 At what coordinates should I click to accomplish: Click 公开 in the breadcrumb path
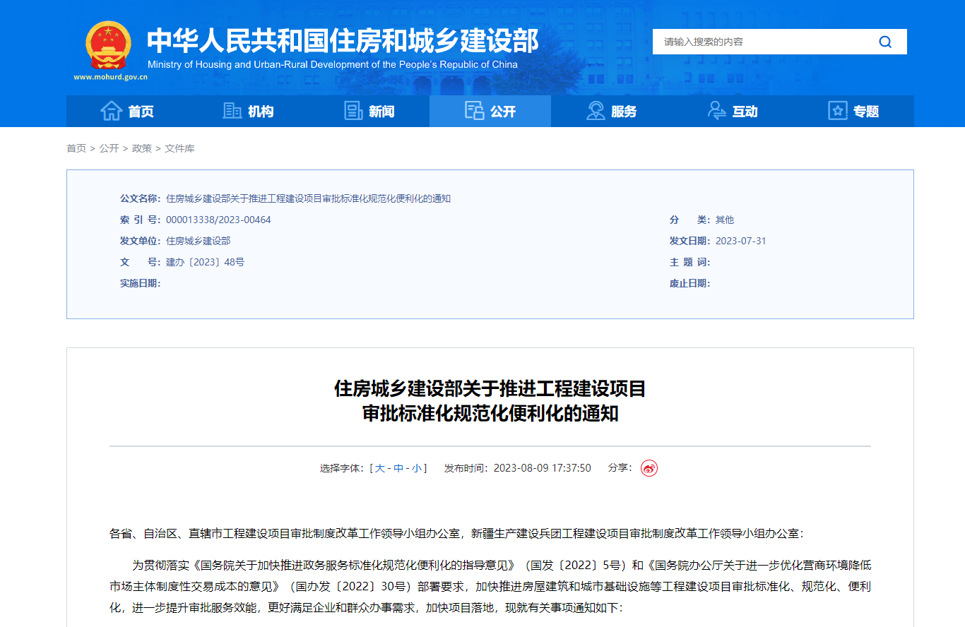[x=109, y=148]
